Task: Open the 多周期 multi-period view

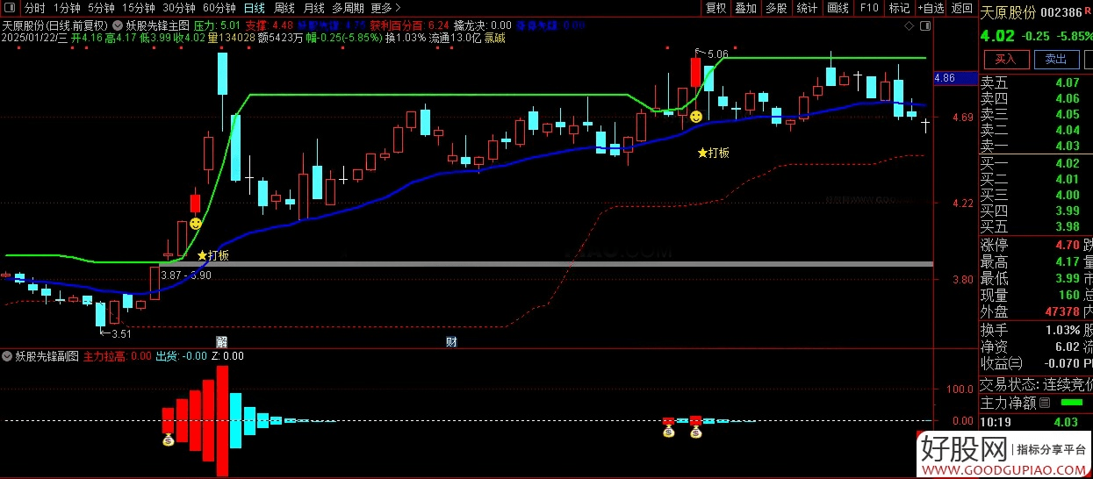Action: tap(348, 8)
